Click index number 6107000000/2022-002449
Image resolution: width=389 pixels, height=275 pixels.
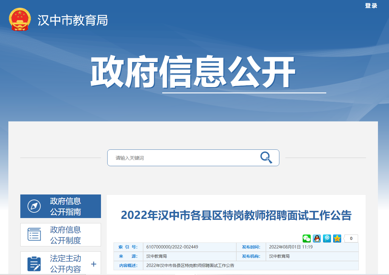point(172,247)
